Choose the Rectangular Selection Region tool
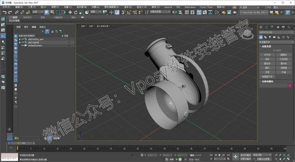Viewport: 295px width, 162px height. 58,12
